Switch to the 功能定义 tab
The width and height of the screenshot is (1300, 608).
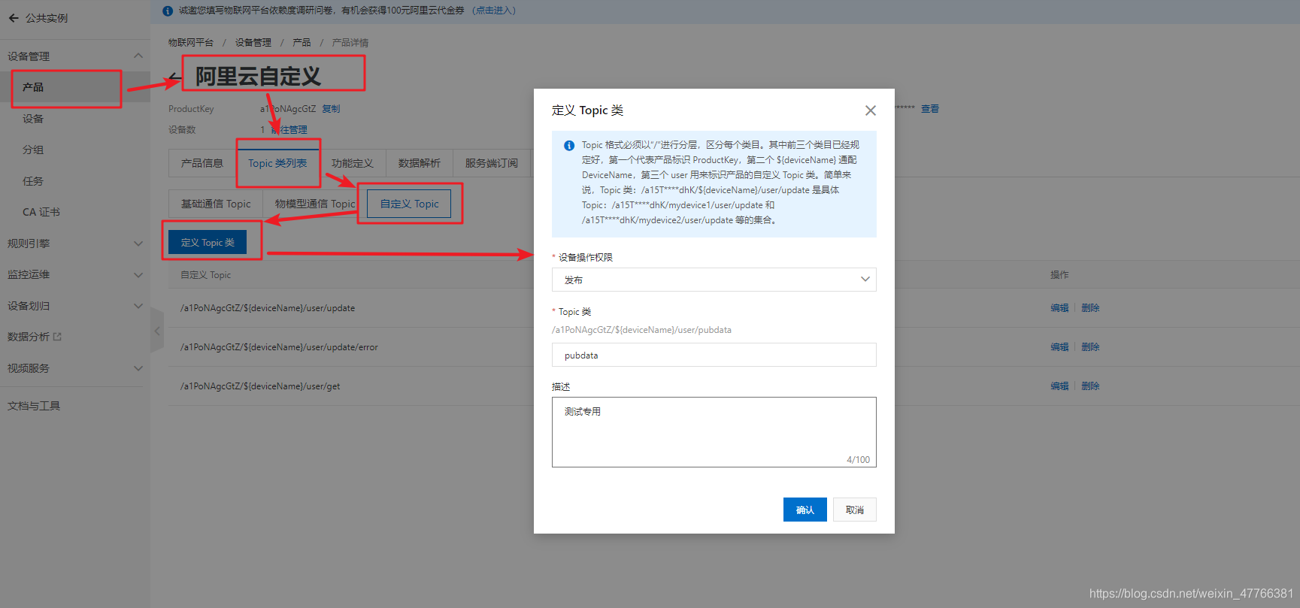point(353,163)
